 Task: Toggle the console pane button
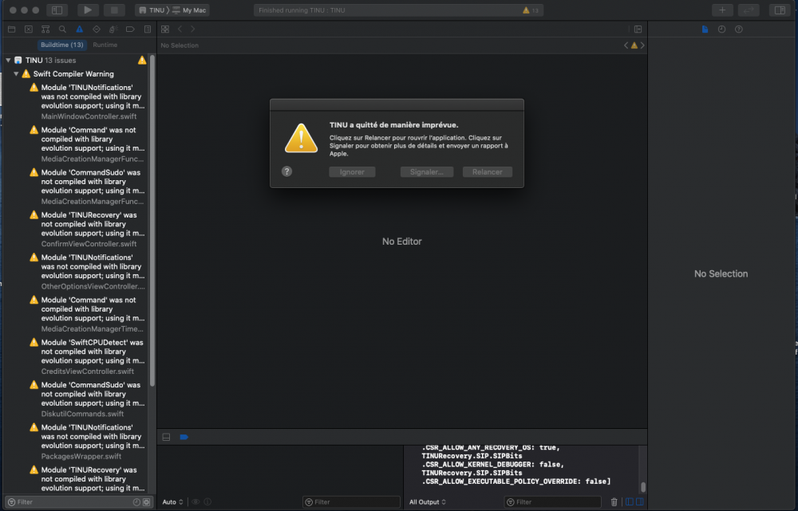(x=640, y=502)
